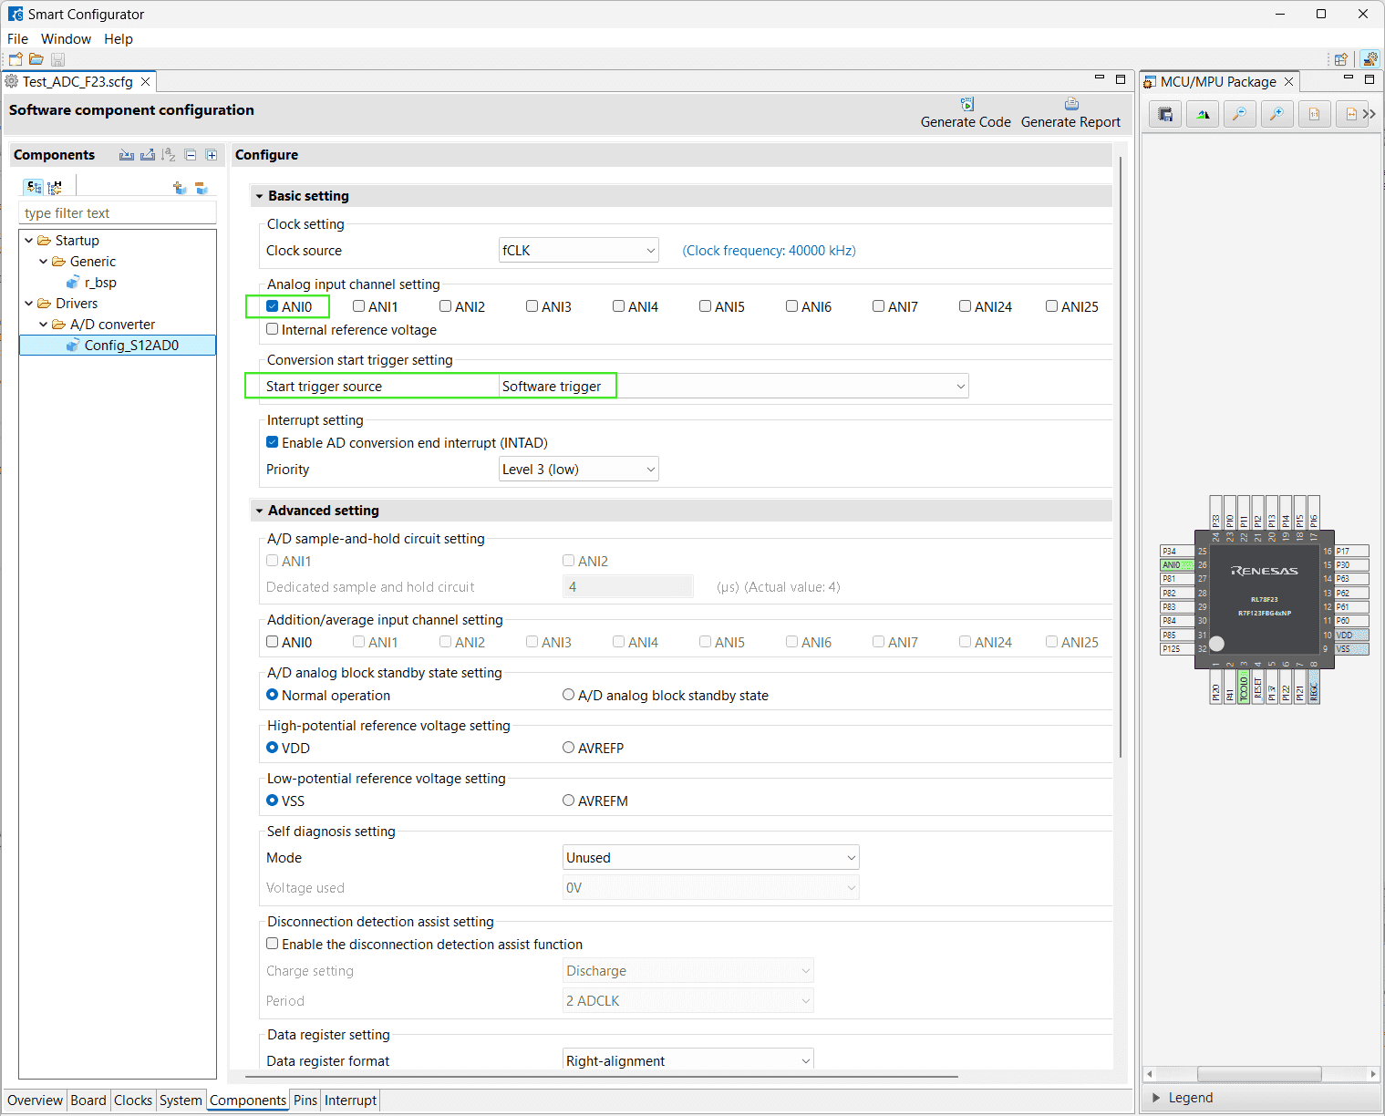Viewport: 1385px width, 1116px height.
Task: Click the Generate Report icon
Action: pyautogui.click(x=1071, y=105)
